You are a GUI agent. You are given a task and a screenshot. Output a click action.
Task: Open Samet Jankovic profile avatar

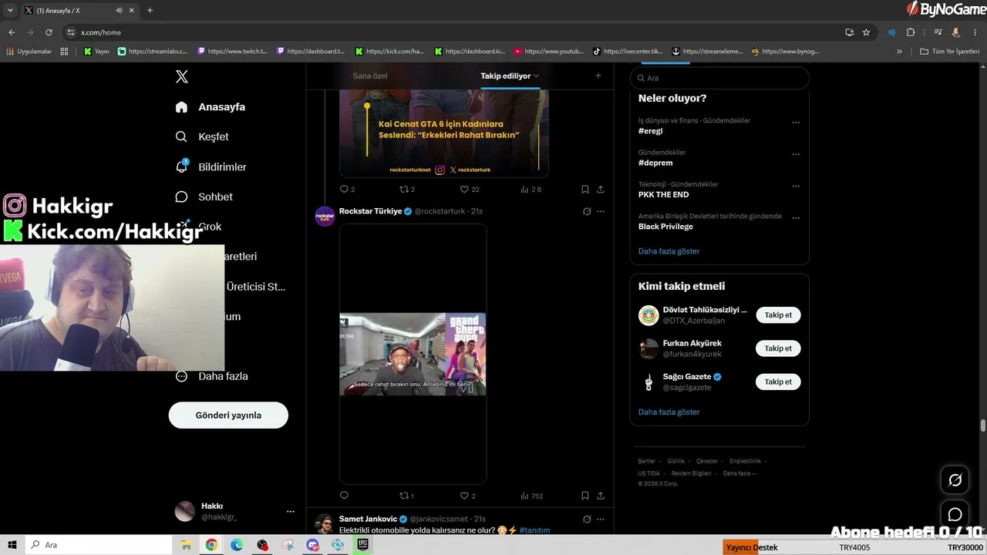click(x=325, y=524)
